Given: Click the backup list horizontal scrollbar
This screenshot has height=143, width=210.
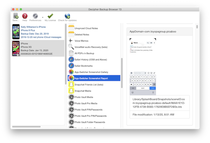Looking at the screenshot, I should (26, 127).
